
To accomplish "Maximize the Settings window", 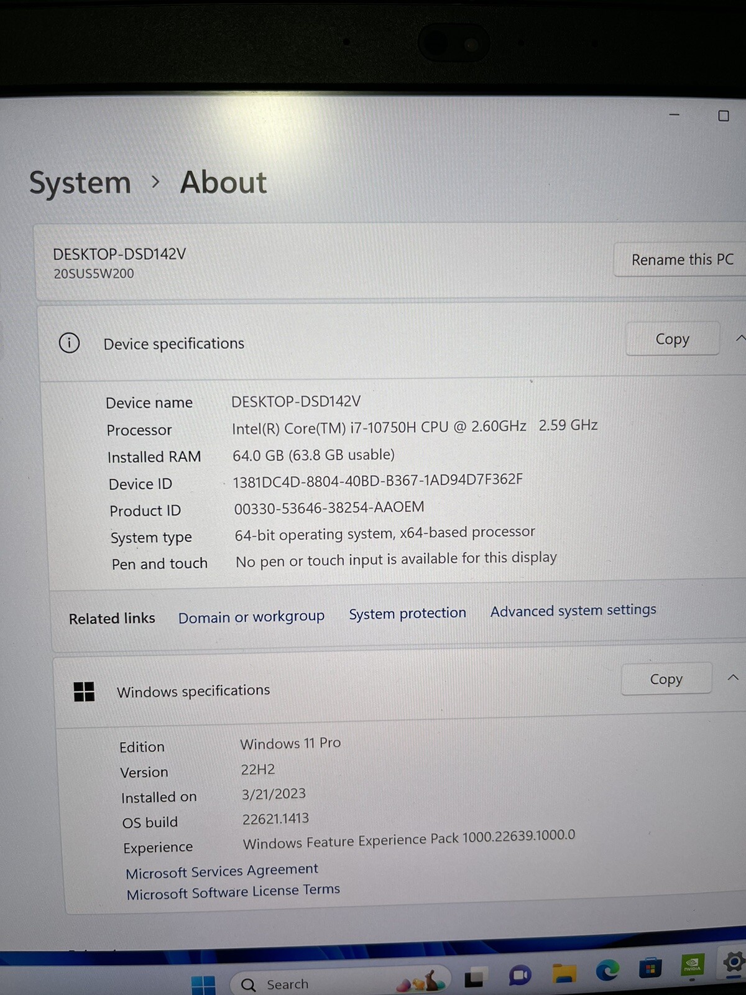I will [x=723, y=116].
